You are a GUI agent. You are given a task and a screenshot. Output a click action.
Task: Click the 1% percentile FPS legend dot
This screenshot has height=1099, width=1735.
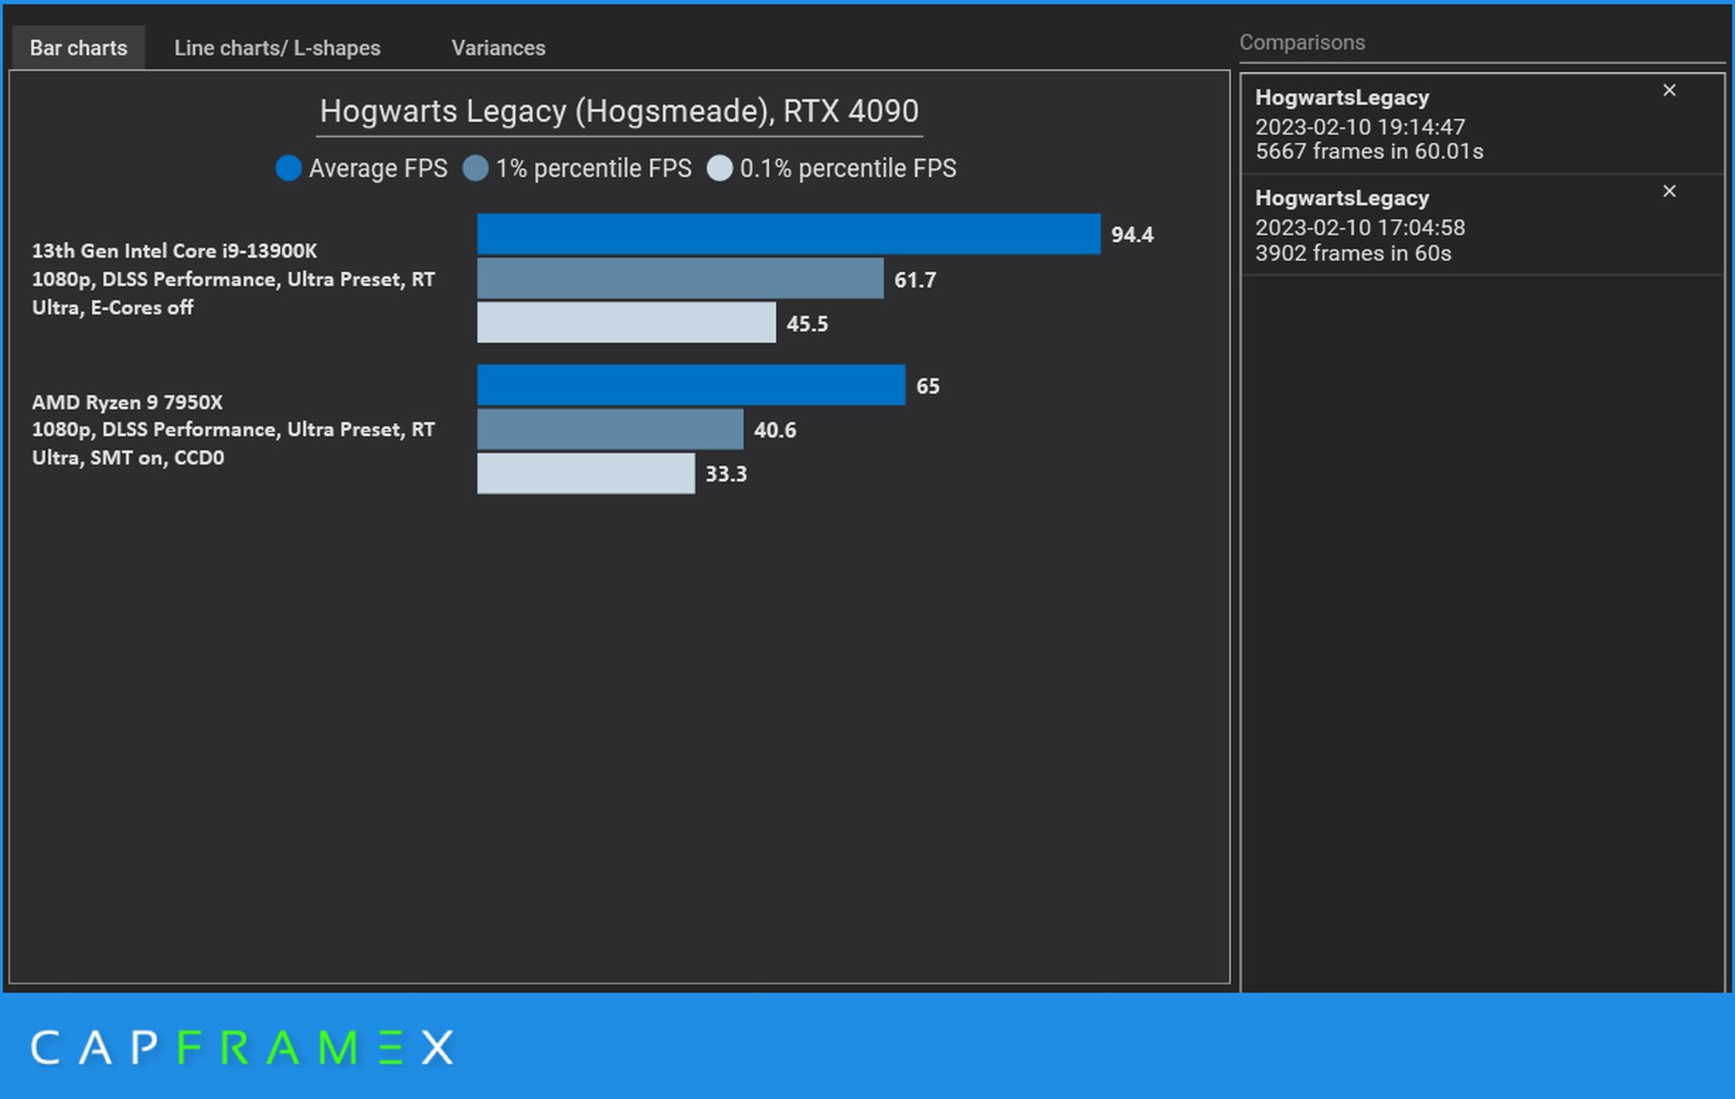(475, 169)
